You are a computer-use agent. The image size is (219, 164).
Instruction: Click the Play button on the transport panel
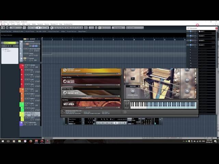(x=120, y=123)
